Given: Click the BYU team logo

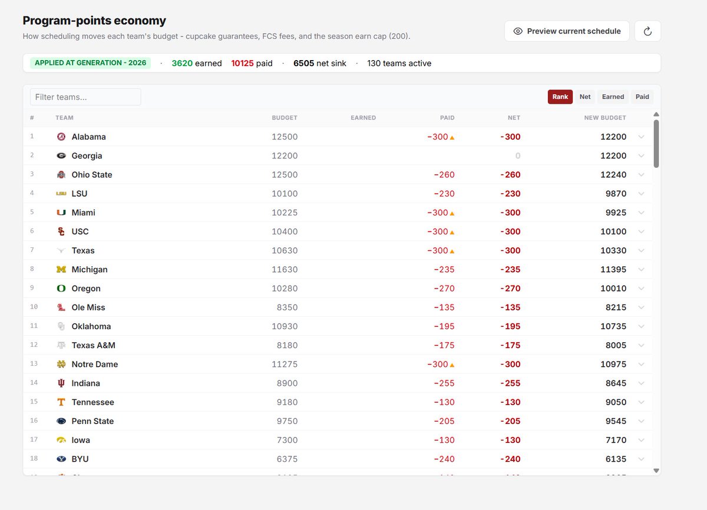Looking at the screenshot, I should click(61, 459).
